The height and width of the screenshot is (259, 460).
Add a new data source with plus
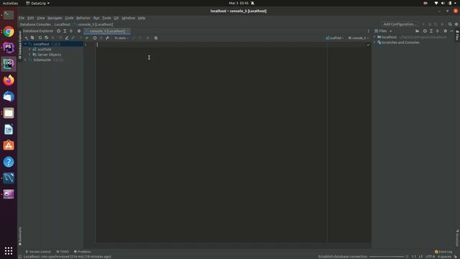pyautogui.click(x=26, y=38)
